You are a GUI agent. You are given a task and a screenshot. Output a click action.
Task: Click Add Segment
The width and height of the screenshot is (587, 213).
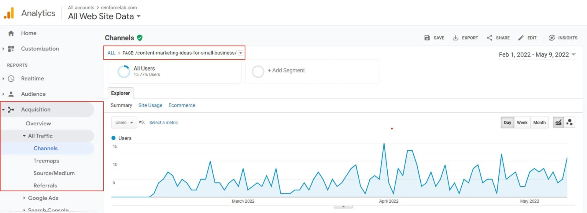point(286,70)
